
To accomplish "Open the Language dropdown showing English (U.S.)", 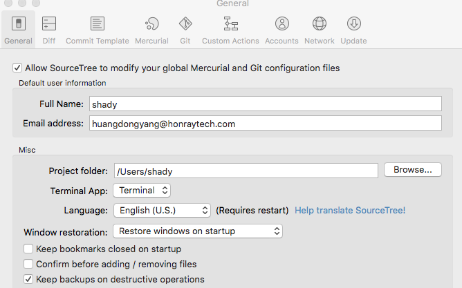I will coord(162,210).
